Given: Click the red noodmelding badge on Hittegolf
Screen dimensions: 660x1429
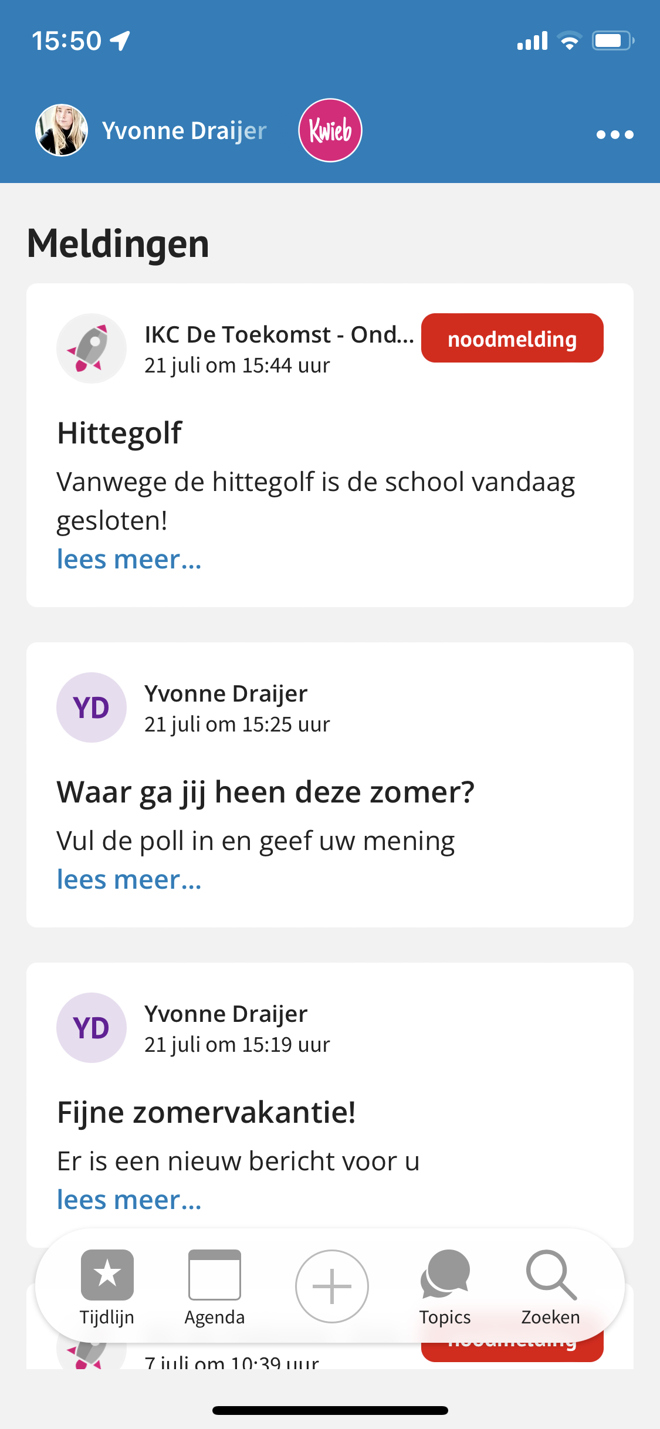Looking at the screenshot, I should tap(512, 338).
